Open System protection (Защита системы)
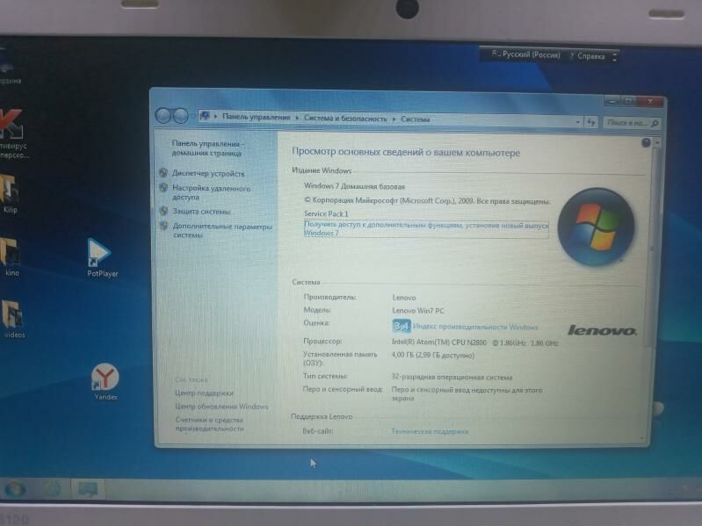This screenshot has width=702, height=526. pos(201,212)
